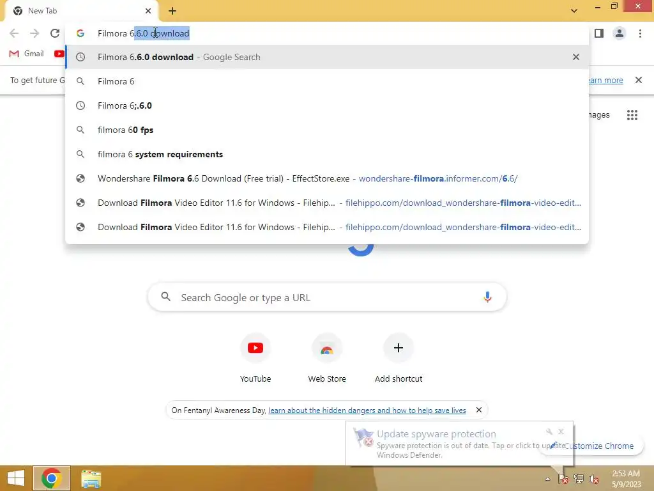Click Customize Chrome button
654x491 pixels.
598,446
